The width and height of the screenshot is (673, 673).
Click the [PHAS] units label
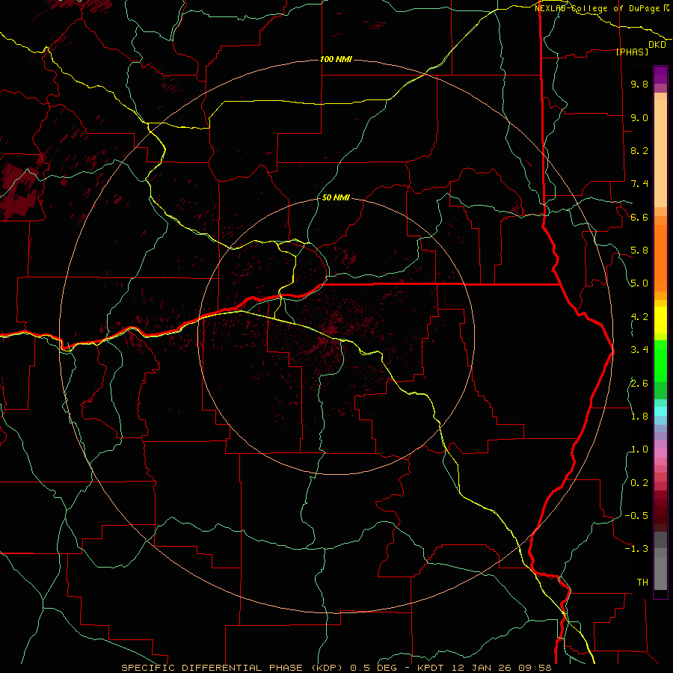pyautogui.click(x=632, y=52)
